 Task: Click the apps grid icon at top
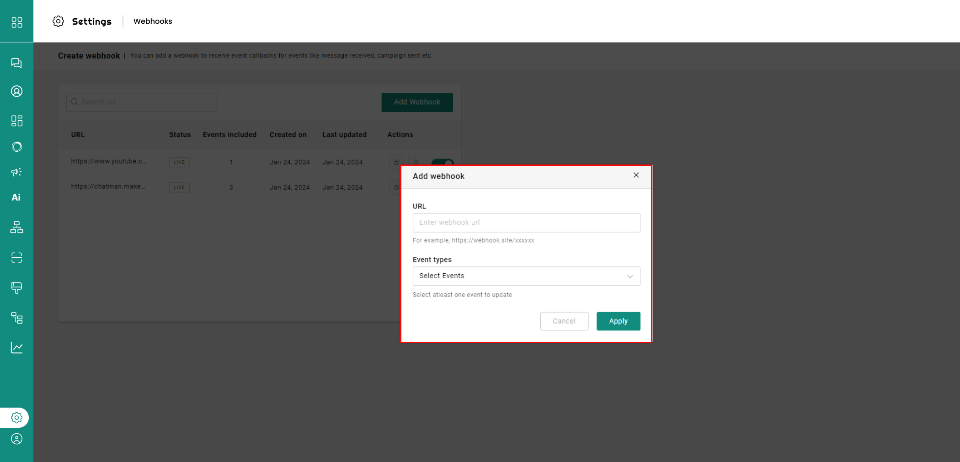pos(16,22)
